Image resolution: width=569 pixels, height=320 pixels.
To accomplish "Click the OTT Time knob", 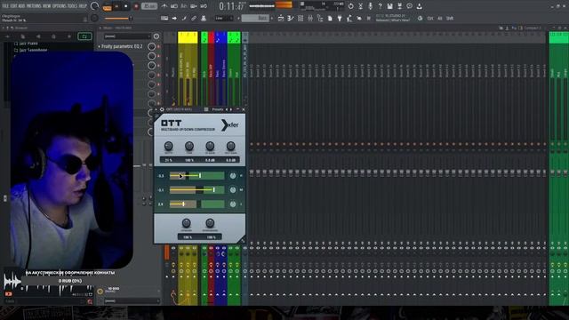I will (x=189, y=146).
